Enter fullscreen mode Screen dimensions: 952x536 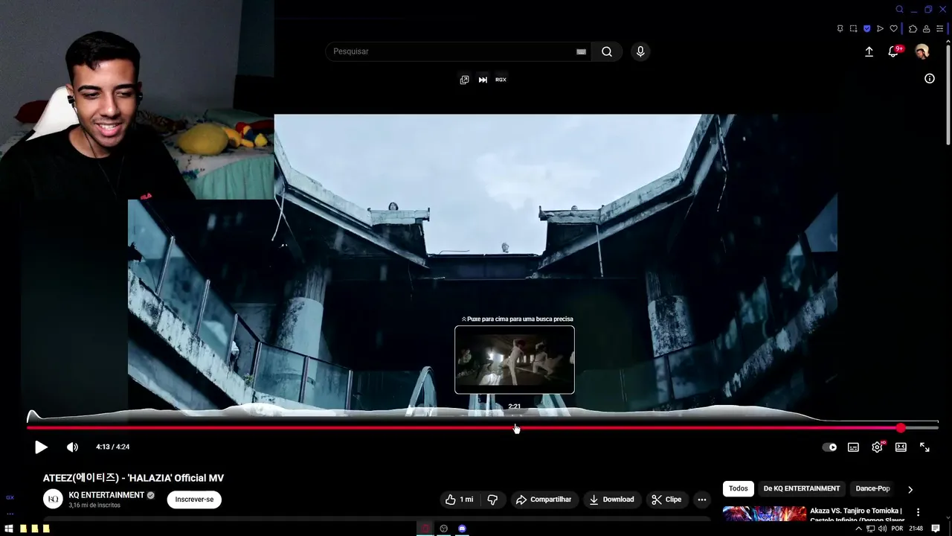[924, 447]
